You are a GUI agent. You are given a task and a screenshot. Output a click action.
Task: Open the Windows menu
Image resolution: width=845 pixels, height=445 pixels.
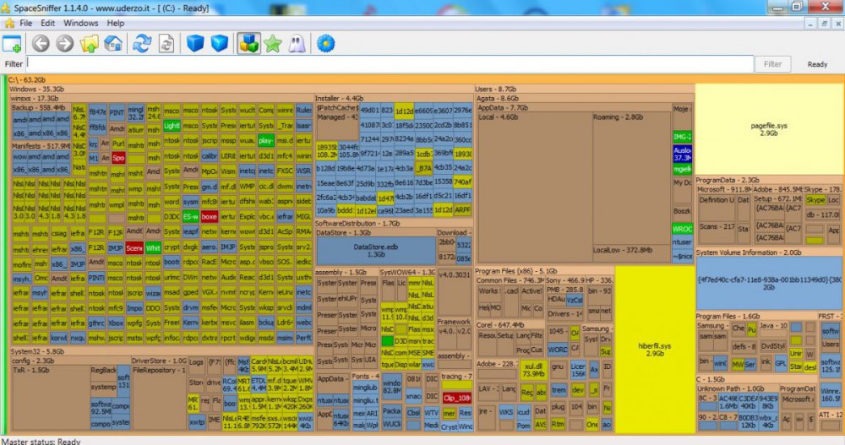point(81,23)
